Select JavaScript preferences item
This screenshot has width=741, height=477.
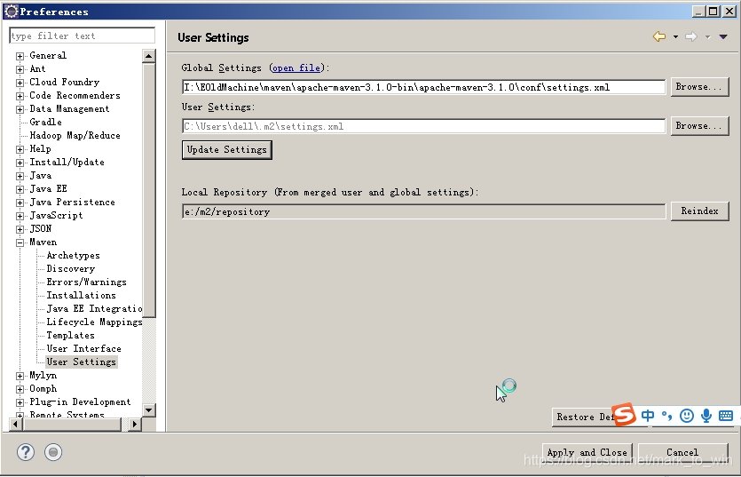pyautogui.click(x=56, y=215)
